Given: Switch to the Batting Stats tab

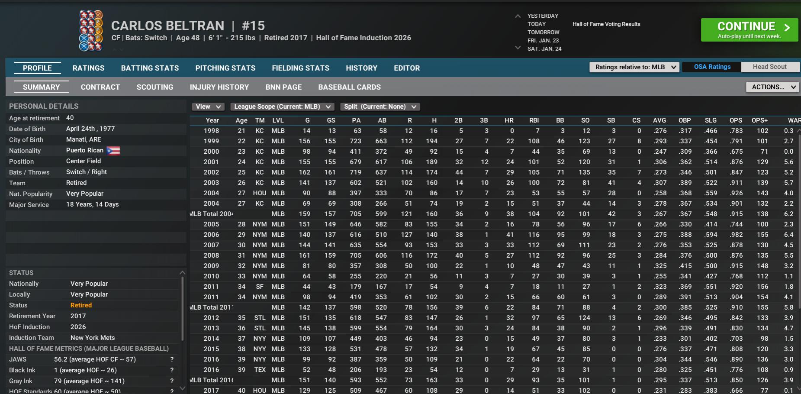Looking at the screenshot, I should (150, 68).
